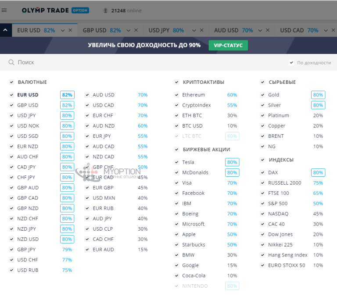Toggle the ВАЛЮТНЫЕ category checkbox
Image resolution: width=337 pixels, height=300 pixels.
coord(11,82)
